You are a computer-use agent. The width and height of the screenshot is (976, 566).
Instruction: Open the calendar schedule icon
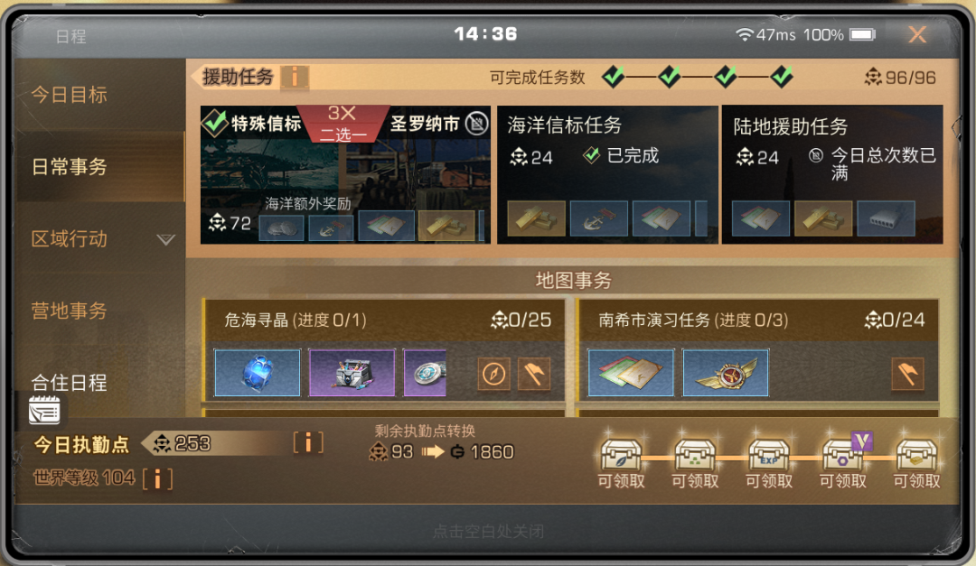[44, 410]
